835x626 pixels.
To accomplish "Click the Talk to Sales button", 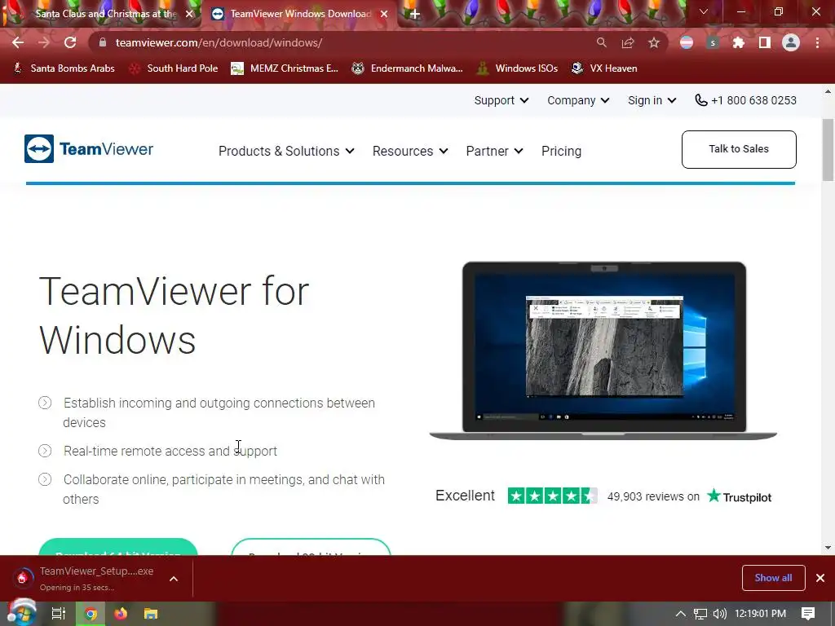I will (739, 149).
